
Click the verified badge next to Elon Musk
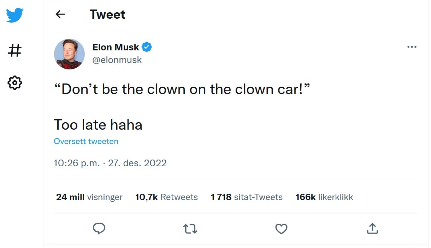147,46
